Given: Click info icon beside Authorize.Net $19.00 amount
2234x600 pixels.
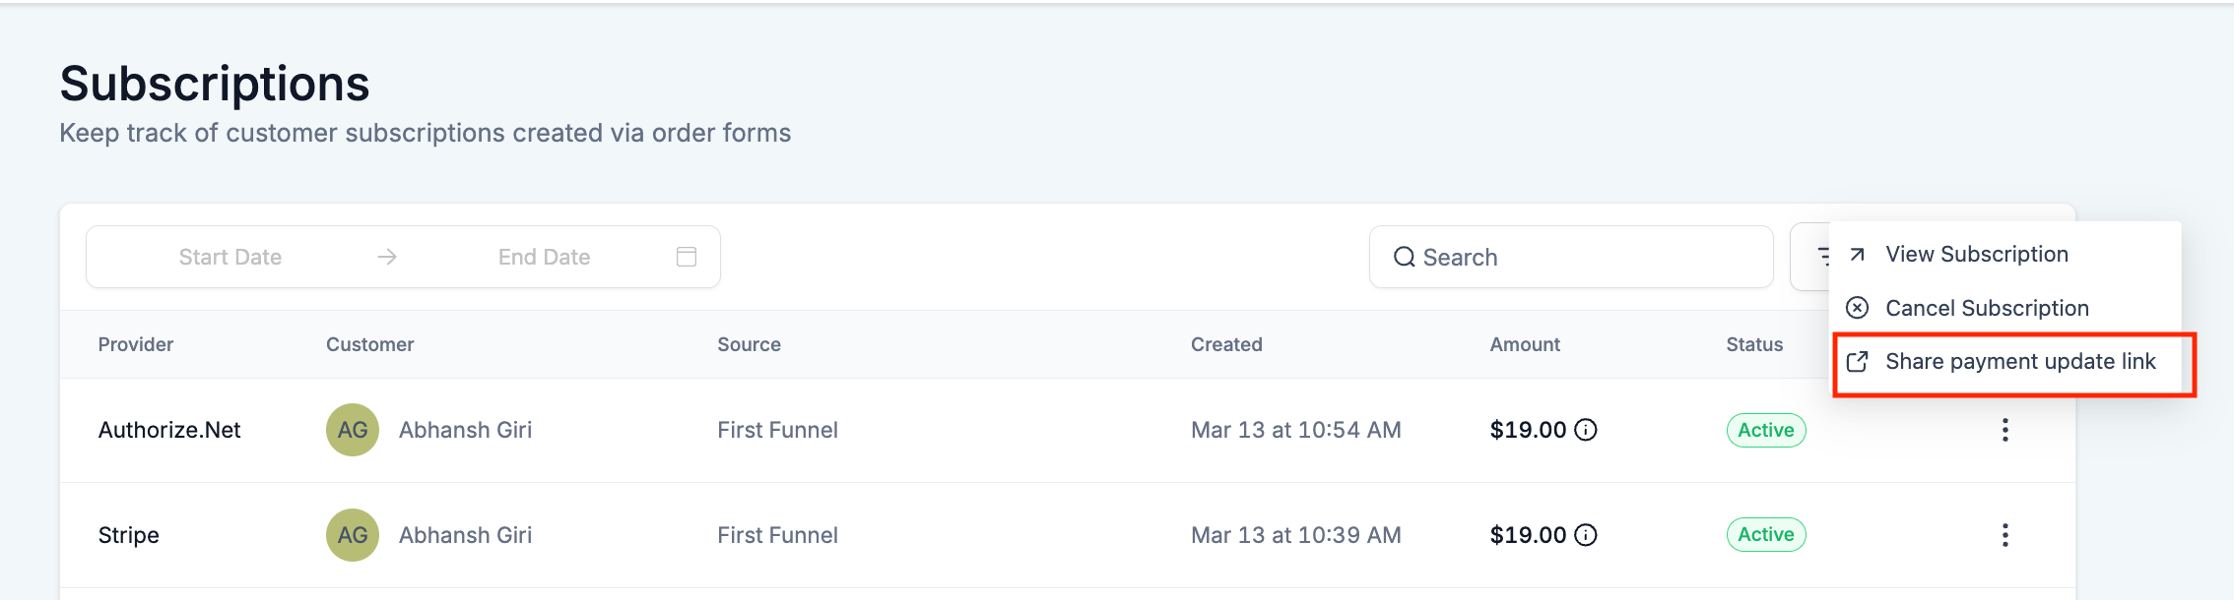Looking at the screenshot, I should click(x=1586, y=430).
